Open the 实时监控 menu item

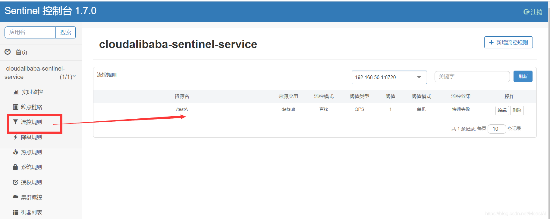click(32, 92)
